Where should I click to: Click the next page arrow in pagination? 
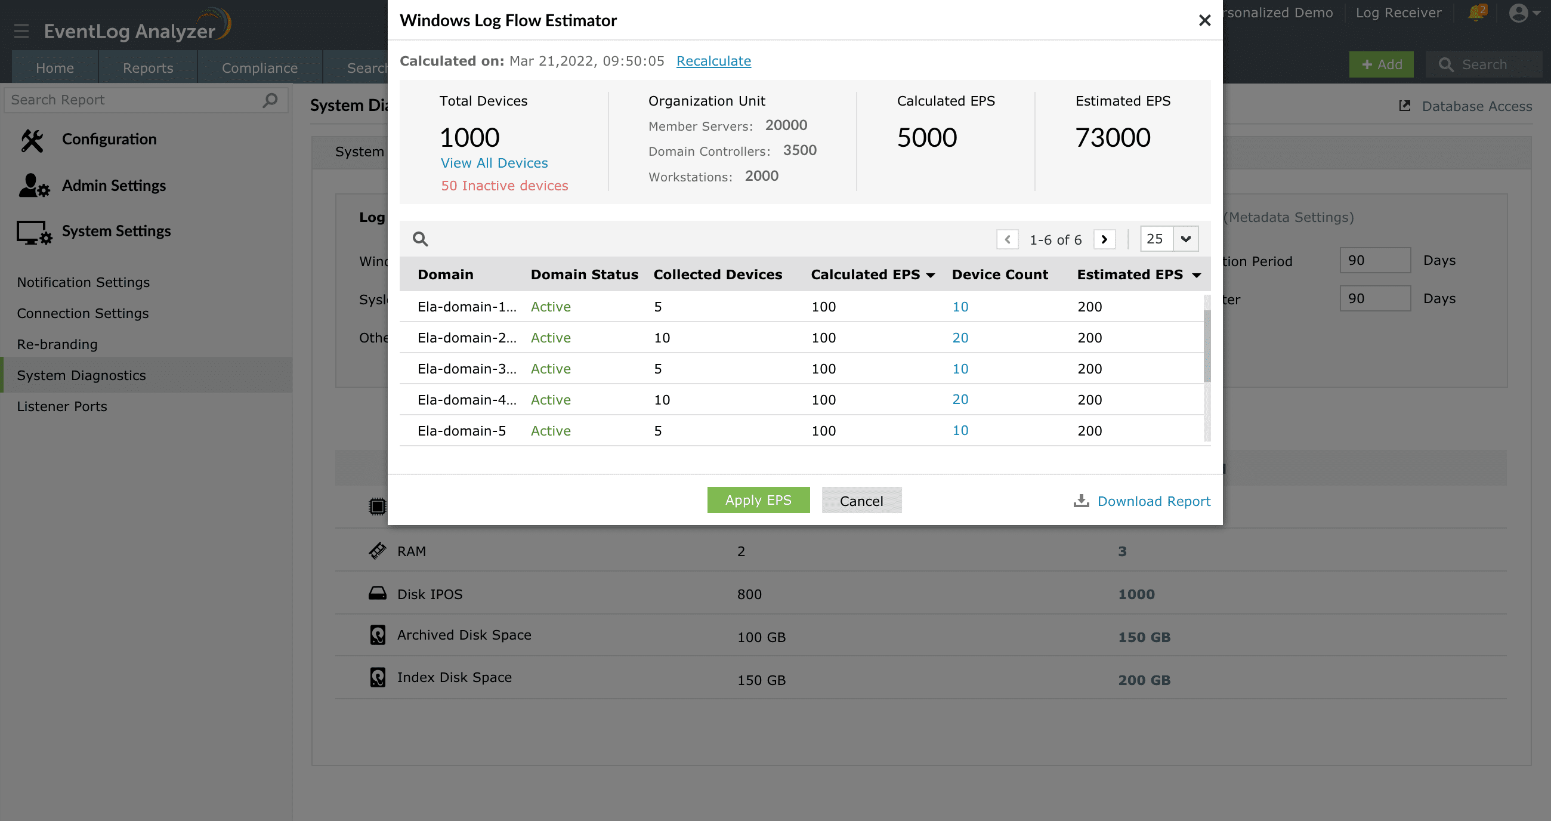pos(1104,239)
